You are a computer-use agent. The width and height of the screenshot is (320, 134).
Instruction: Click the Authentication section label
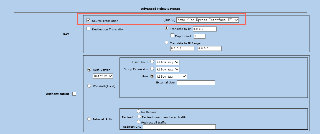(x=58, y=94)
